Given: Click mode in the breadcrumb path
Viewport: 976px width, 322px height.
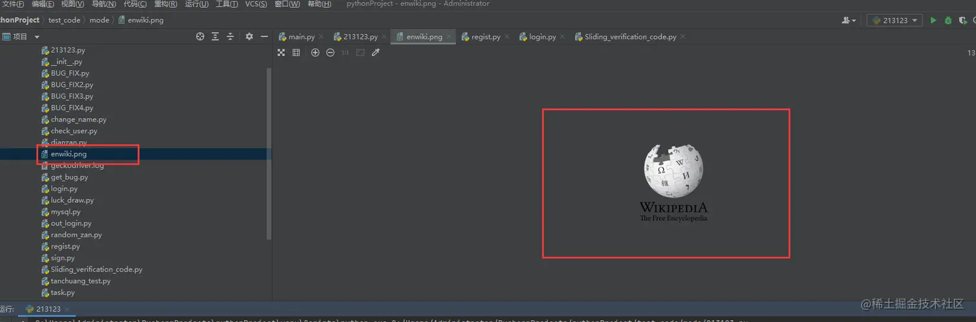Looking at the screenshot, I should click(99, 20).
